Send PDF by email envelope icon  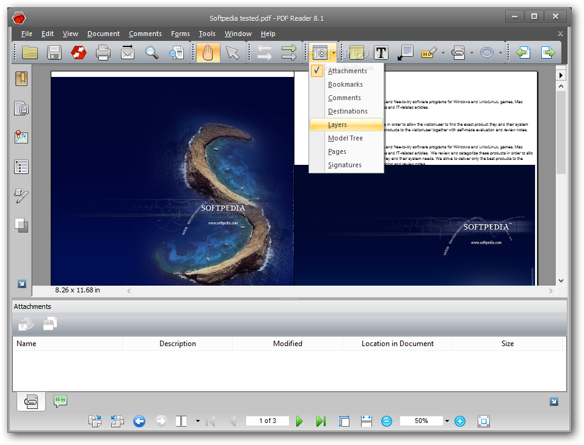(x=128, y=52)
